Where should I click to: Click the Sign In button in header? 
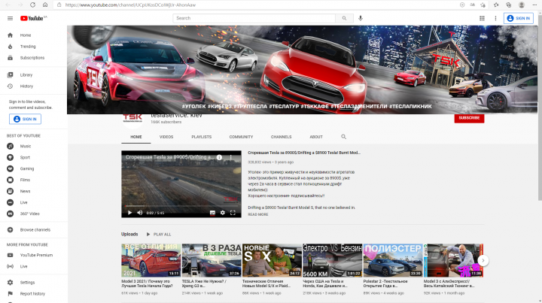pyautogui.click(x=518, y=18)
